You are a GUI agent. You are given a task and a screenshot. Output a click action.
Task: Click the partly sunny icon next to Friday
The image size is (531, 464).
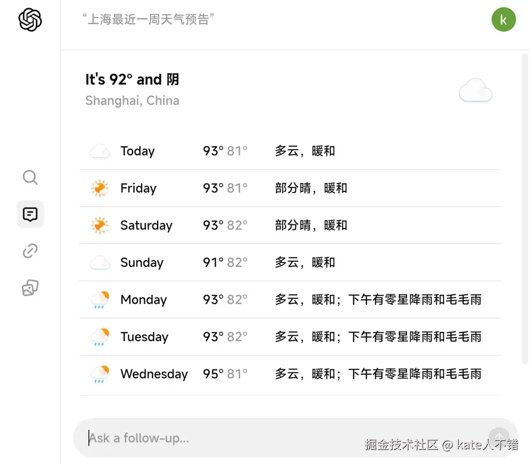(x=100, y=188)
